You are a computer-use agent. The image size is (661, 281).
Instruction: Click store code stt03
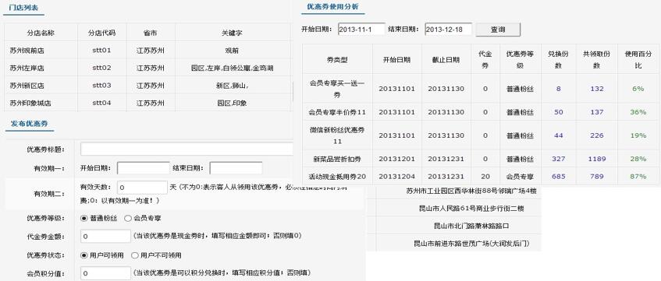[x=101, y=86]
